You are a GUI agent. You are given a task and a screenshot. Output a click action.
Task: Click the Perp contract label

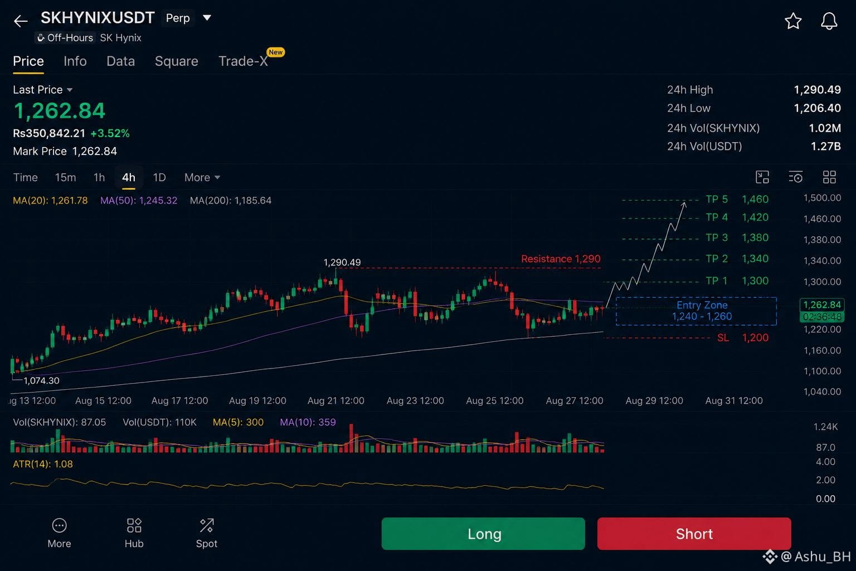[x=178, y=18]
